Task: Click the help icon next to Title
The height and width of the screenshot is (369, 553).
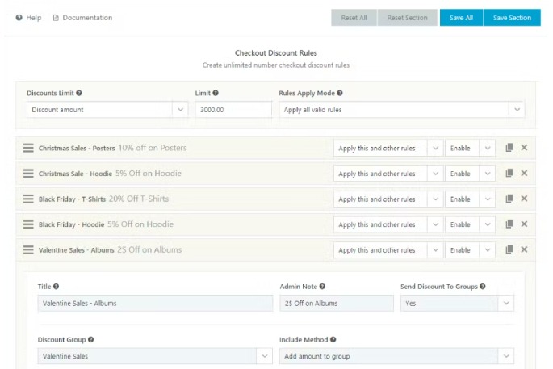Action: [56, 287]
